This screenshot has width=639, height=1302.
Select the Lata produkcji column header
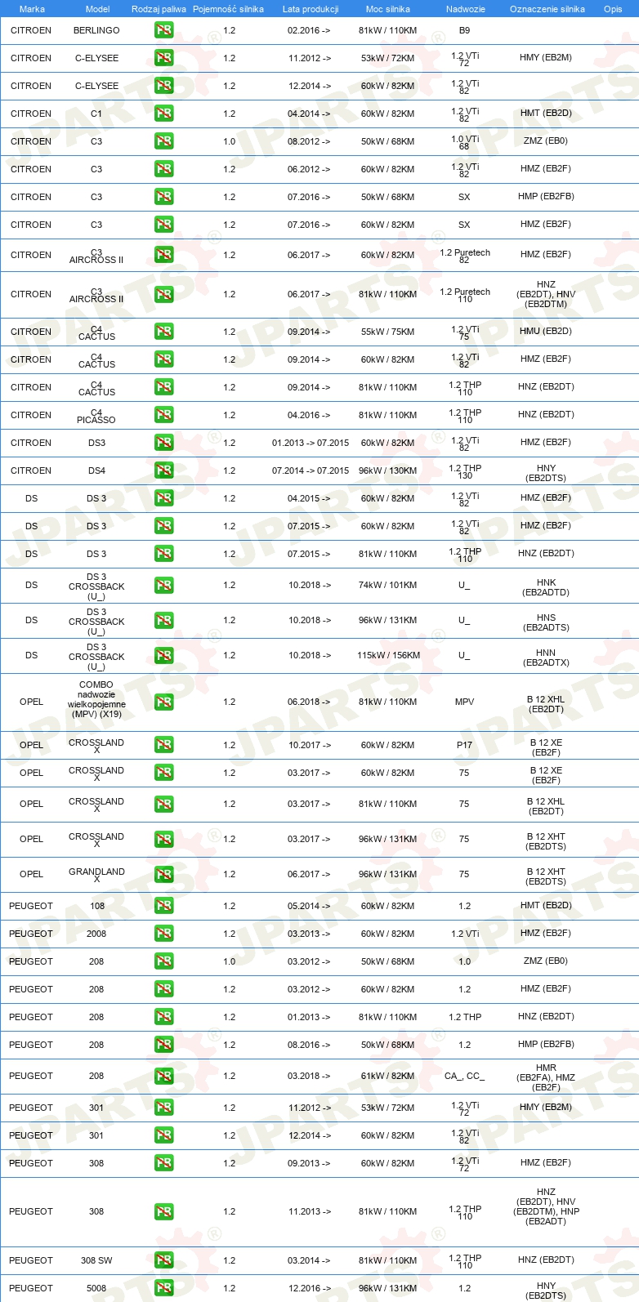pos(311,9)
